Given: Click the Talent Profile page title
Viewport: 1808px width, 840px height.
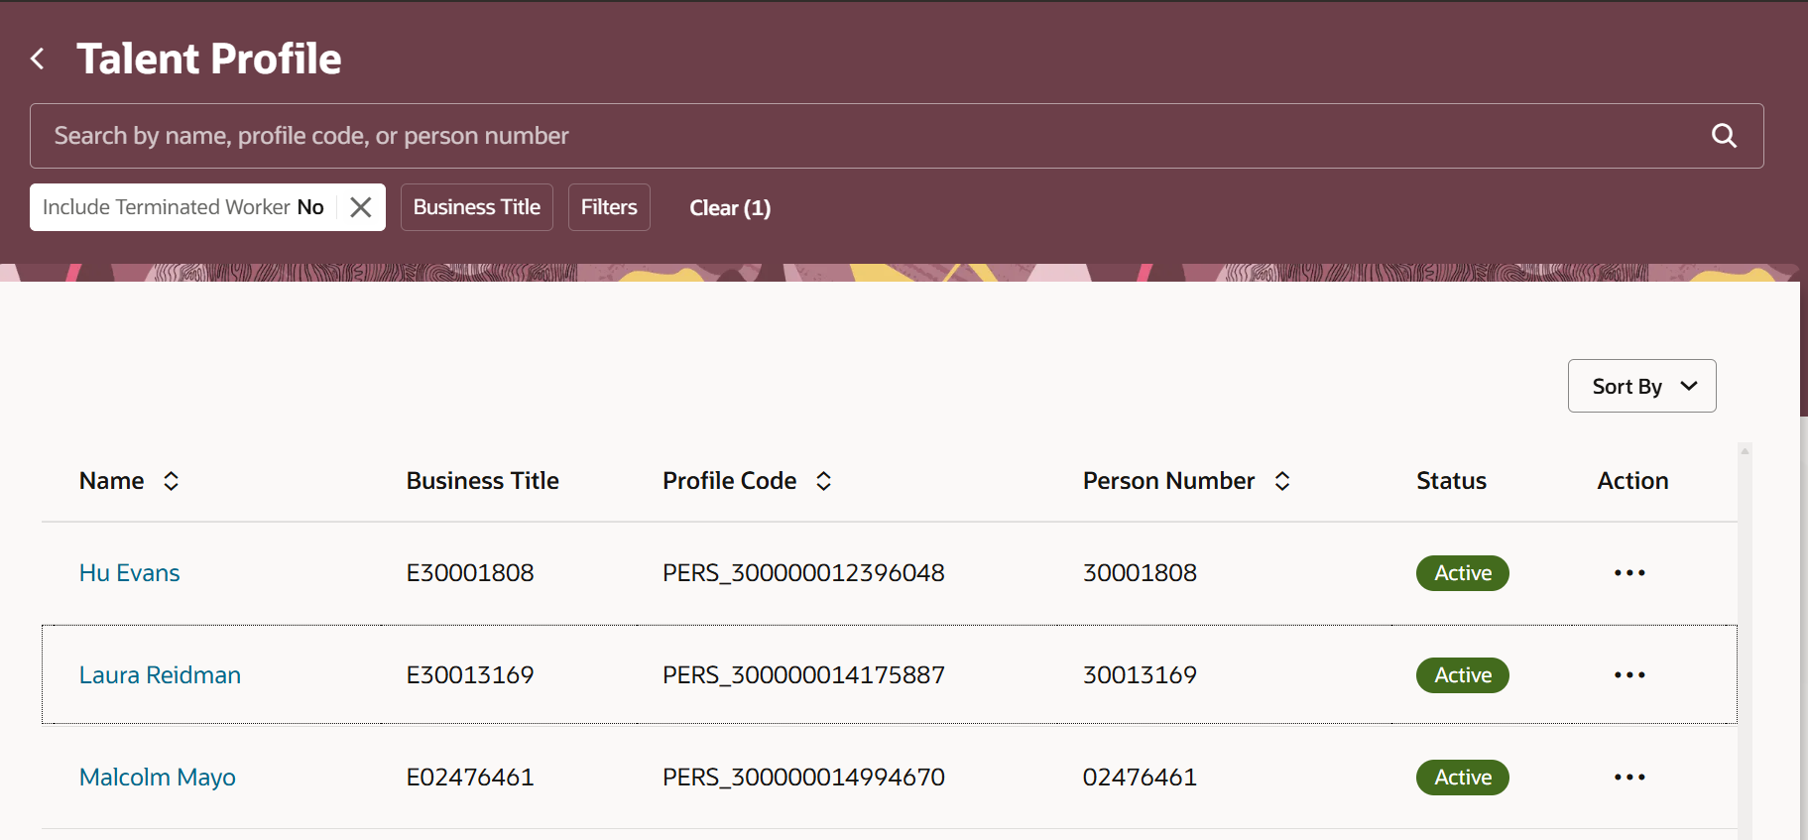Looking at the screenshot, I should coord(209,59).
